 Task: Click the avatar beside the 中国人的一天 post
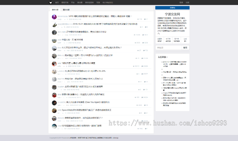pyautogui.click(x=54, y=41)
